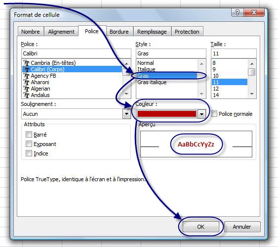Click the red Couleur swatch
This screenshot has height=247, width=278.
167,114
